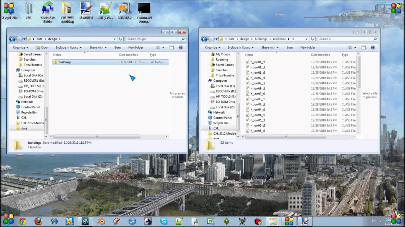
Task: Click the Help question-mark icon in Explorer
Action: point(180,47)
